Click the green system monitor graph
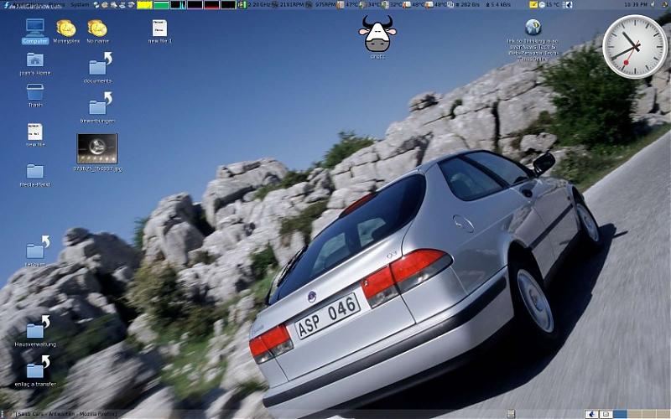This screenshot has width=671, height=419. [161, 5]
